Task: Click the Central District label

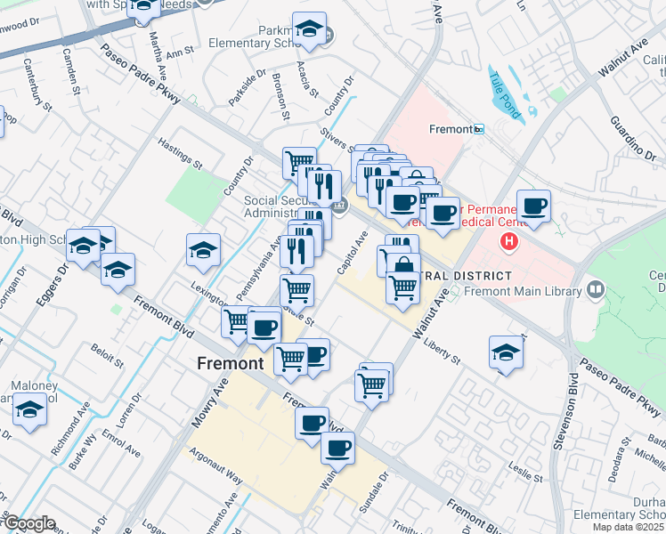Action: click(x=466, y=276)
